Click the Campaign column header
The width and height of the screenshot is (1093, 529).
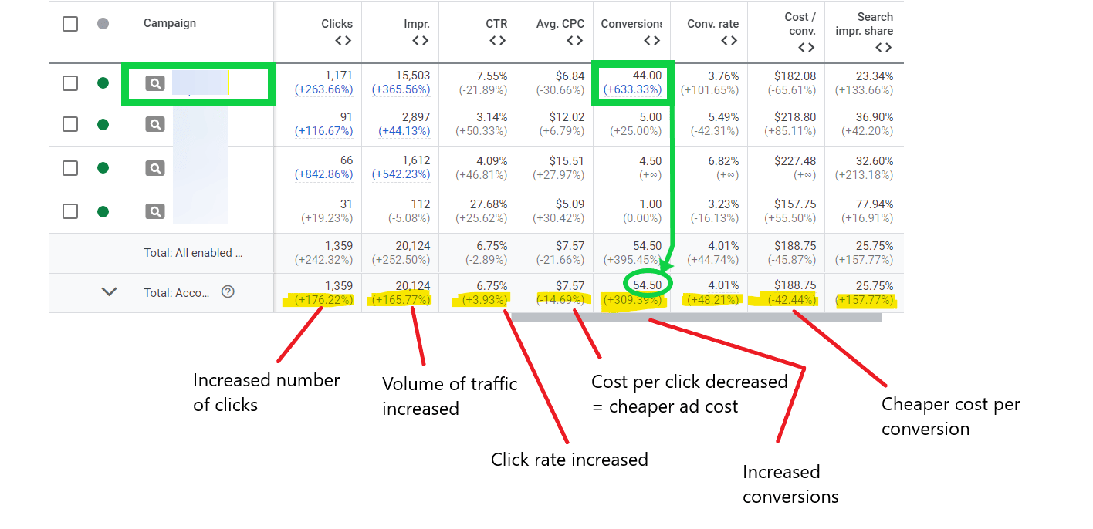pos(169,23)
